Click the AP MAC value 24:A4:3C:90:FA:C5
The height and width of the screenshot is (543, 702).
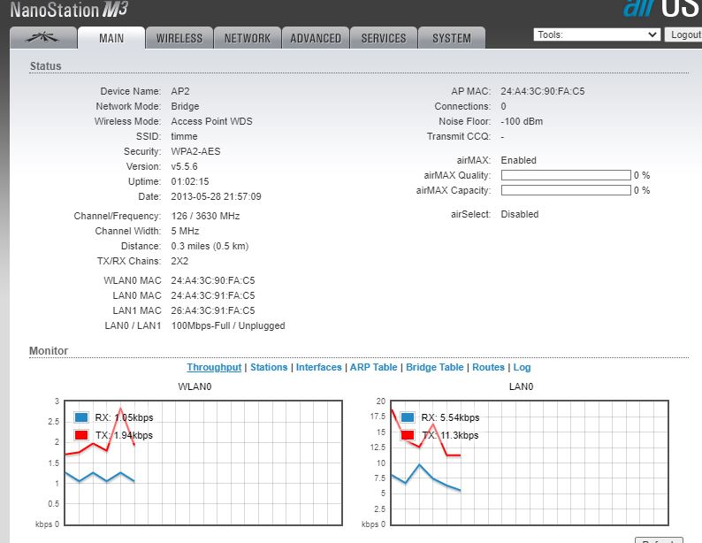tap(543, 91)
